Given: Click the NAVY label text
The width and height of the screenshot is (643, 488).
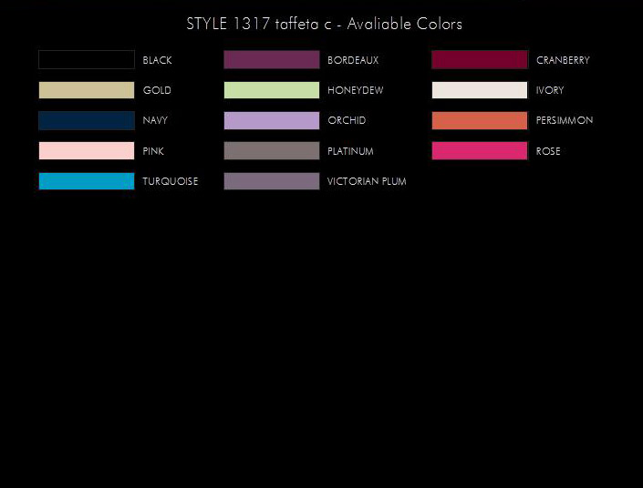Looking at the screenshot, I should pos(155,120).
